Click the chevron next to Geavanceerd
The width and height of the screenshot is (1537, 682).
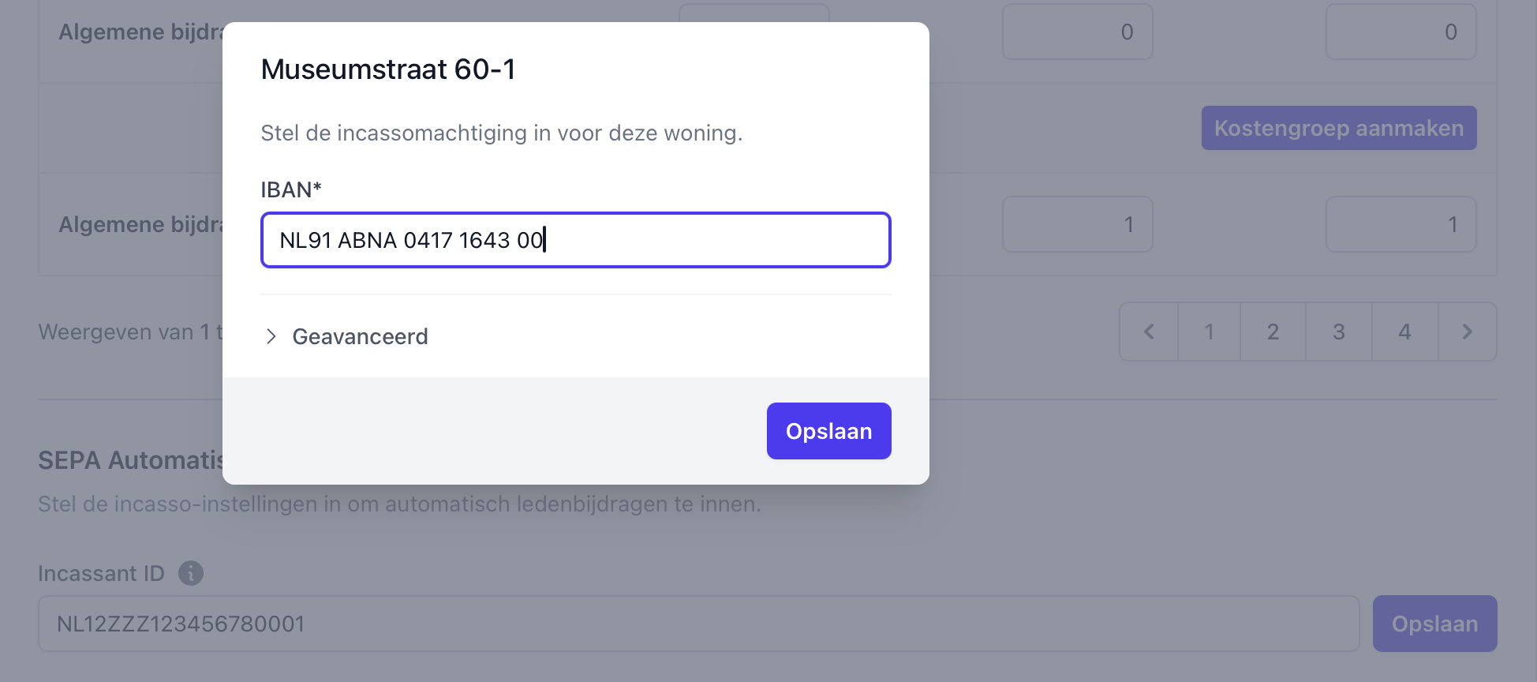click(x=271, y=336)
